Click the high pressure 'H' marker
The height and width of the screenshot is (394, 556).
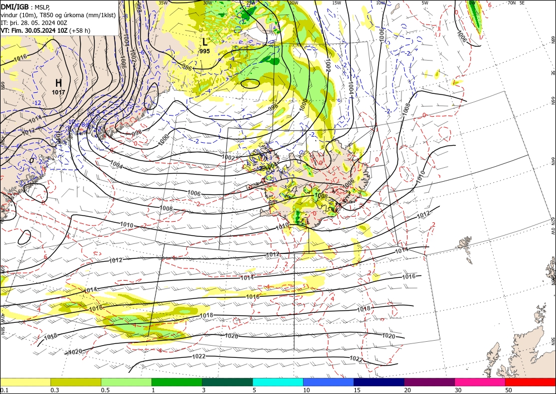click(58, 83)
